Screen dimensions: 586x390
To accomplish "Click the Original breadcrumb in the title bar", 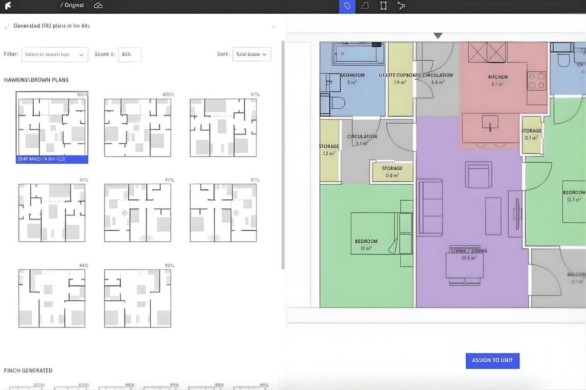I will pos(72,4).
